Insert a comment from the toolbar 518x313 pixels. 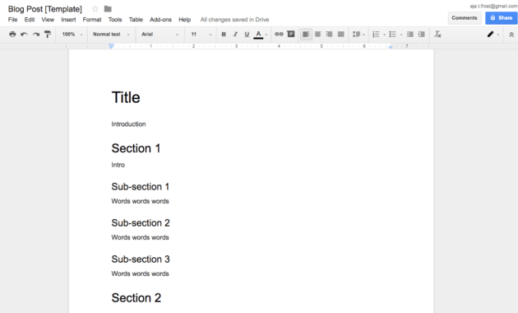291,34
